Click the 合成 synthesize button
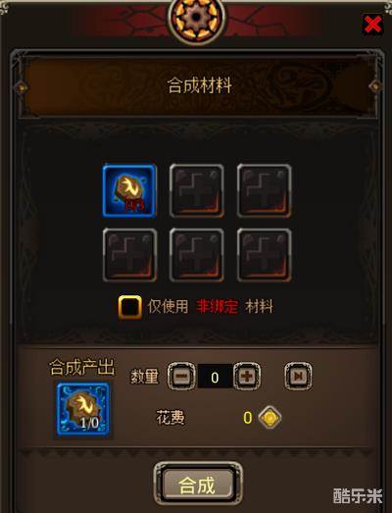This screenshot has height=513, width=392. 198,485
